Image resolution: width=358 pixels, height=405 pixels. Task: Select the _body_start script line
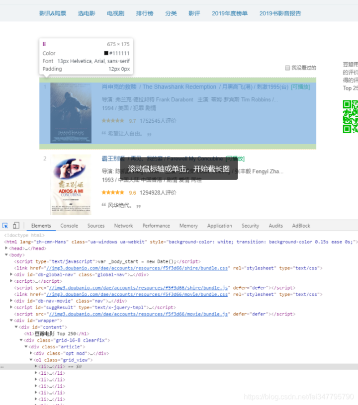coord(107,261)
